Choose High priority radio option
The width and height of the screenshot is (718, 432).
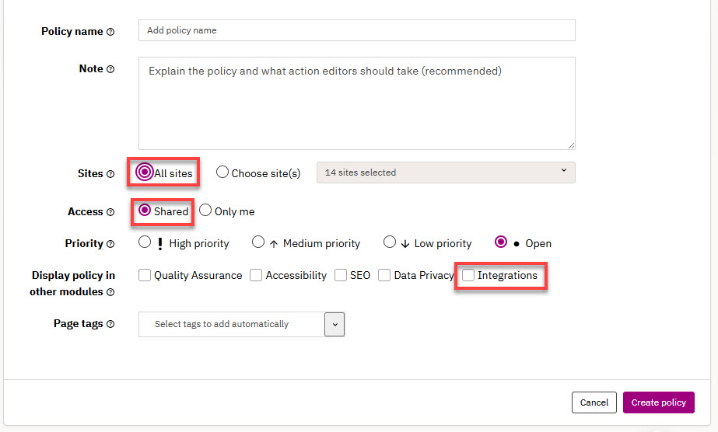pos(145,242)
